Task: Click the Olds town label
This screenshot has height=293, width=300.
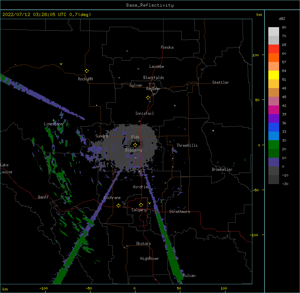Action: tap(135, 137)
